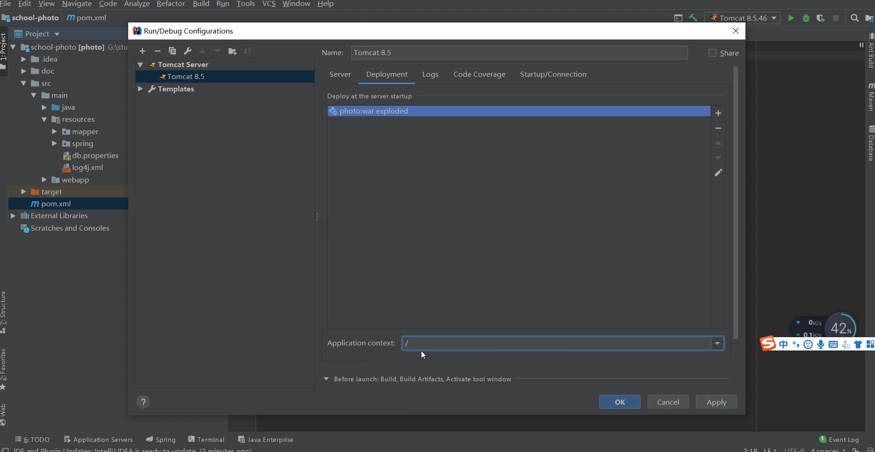Viewport: 875px width, 452px height.
Task: Apply the configuration changes
Action: pyautogui.click(x=716, y=402)
